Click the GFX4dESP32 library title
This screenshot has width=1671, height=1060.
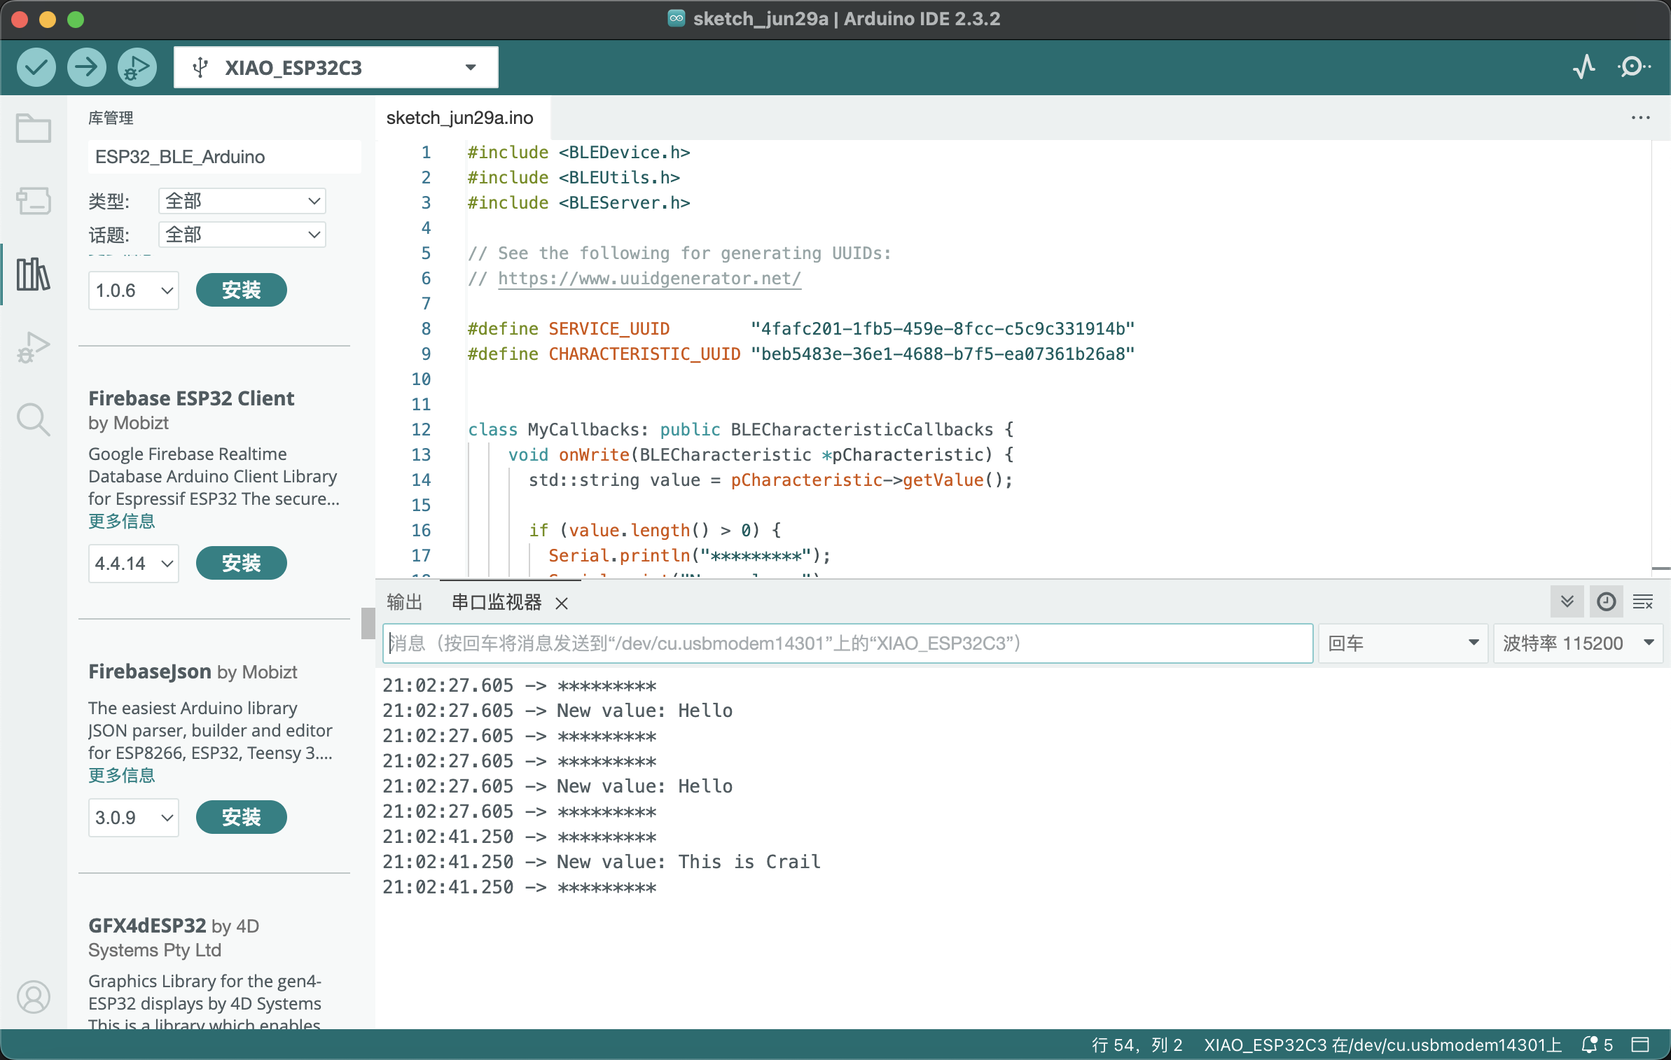coord(147,925)
